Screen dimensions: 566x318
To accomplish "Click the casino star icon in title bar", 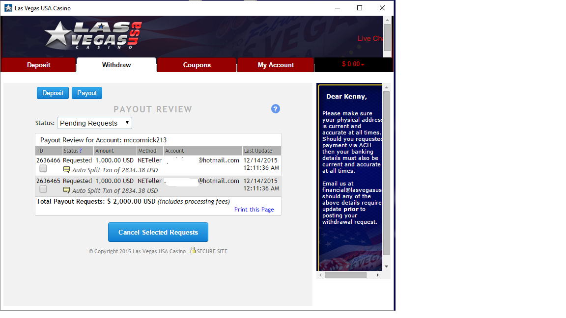I will click(8, 8).
